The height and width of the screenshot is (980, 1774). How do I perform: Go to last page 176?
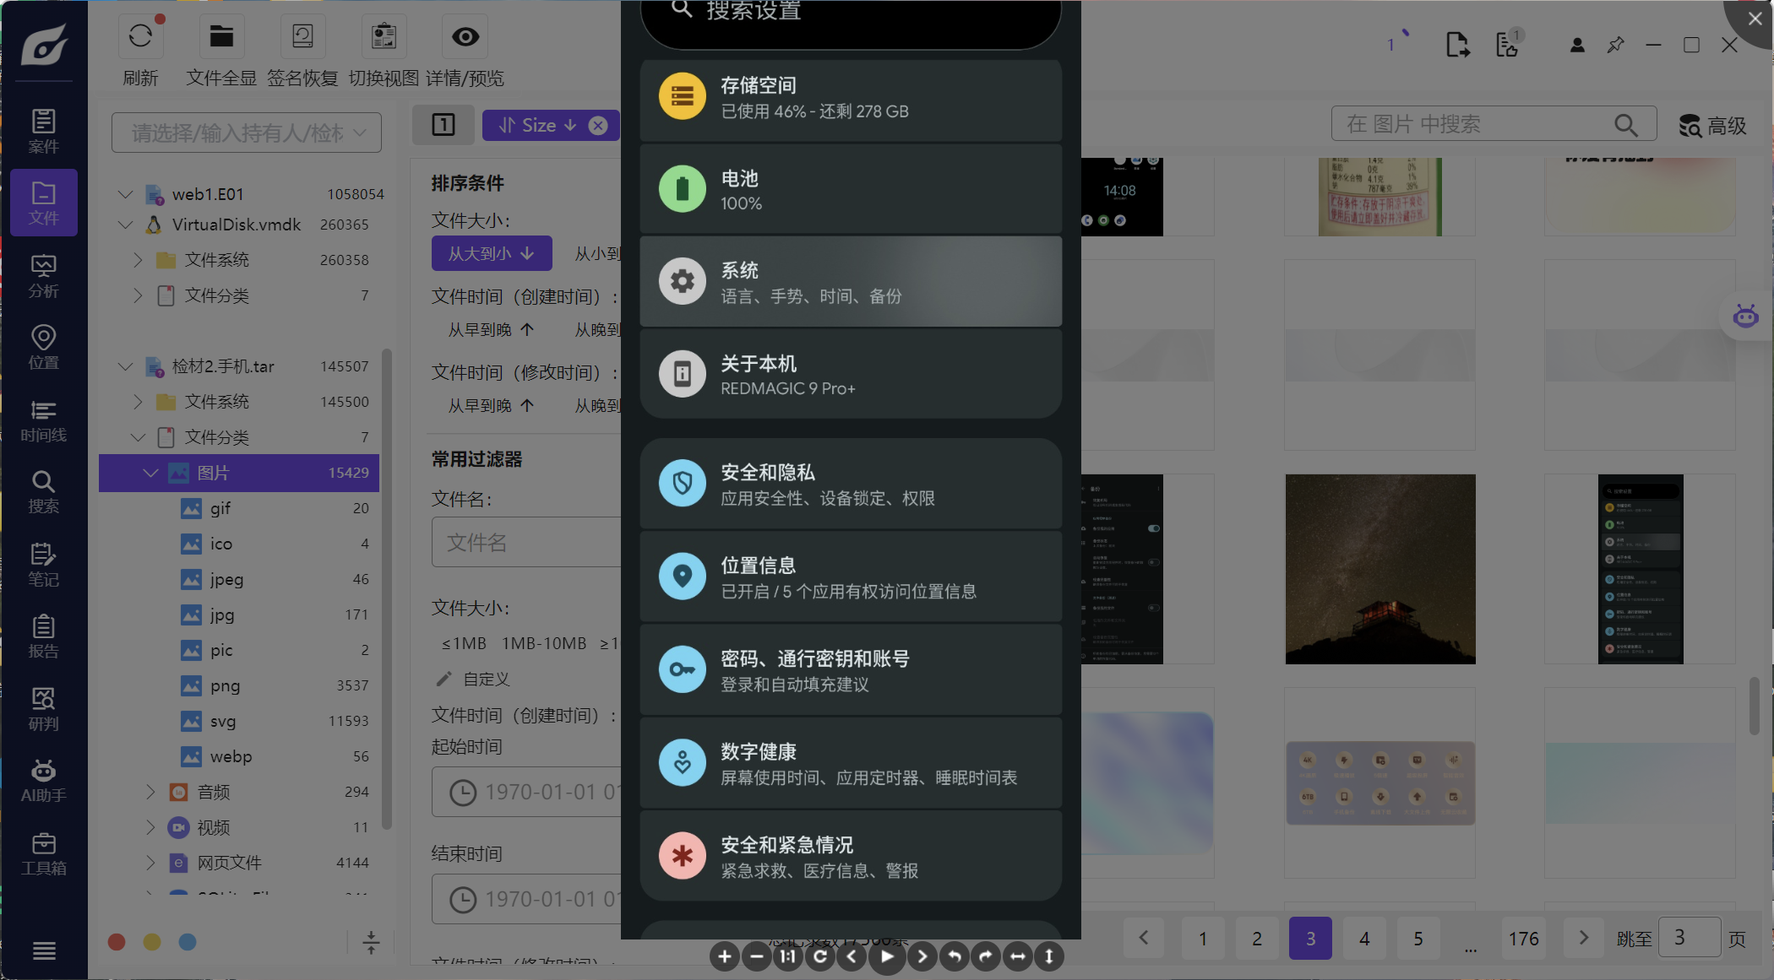[x=1524, y=938]
